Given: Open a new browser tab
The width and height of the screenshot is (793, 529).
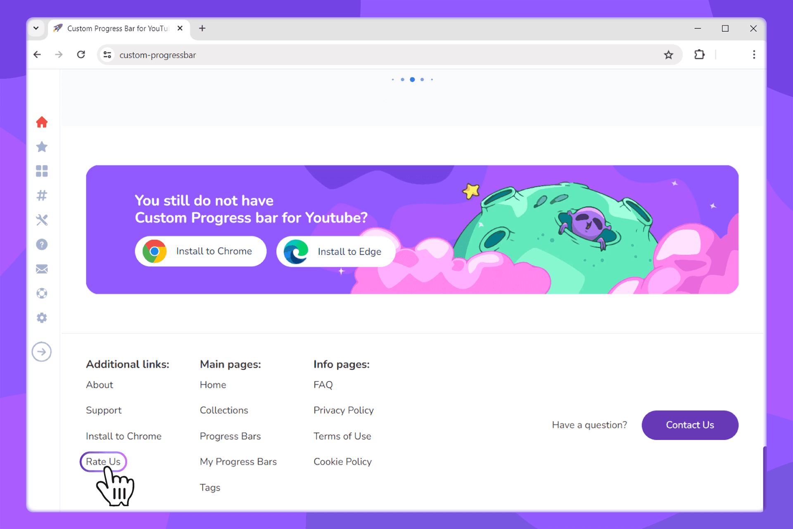Looking at the screenshot, I should [202, 28].
